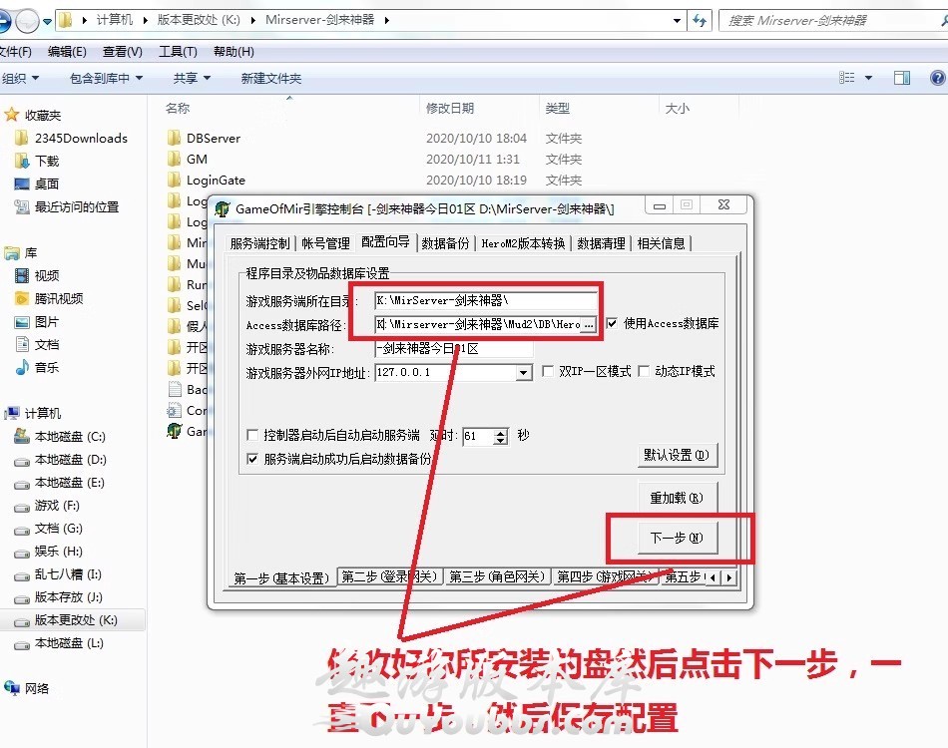Open the 组织 dropdown menu
The width and height of the screenshot is (948, 748).
(x=20, y=78)
